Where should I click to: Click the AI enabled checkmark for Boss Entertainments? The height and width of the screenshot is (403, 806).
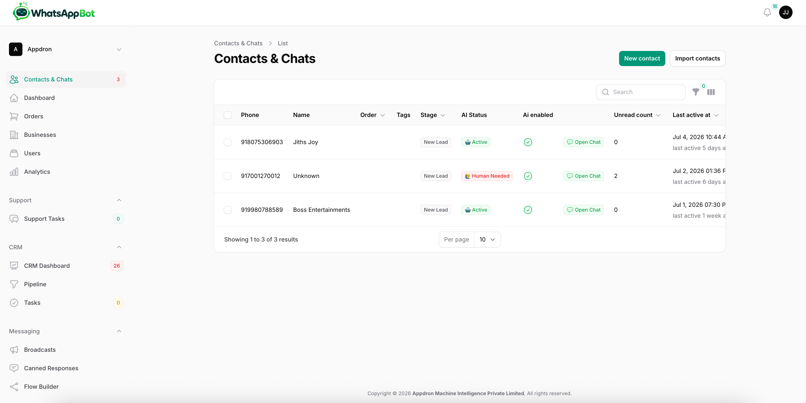tap(528, 210)
